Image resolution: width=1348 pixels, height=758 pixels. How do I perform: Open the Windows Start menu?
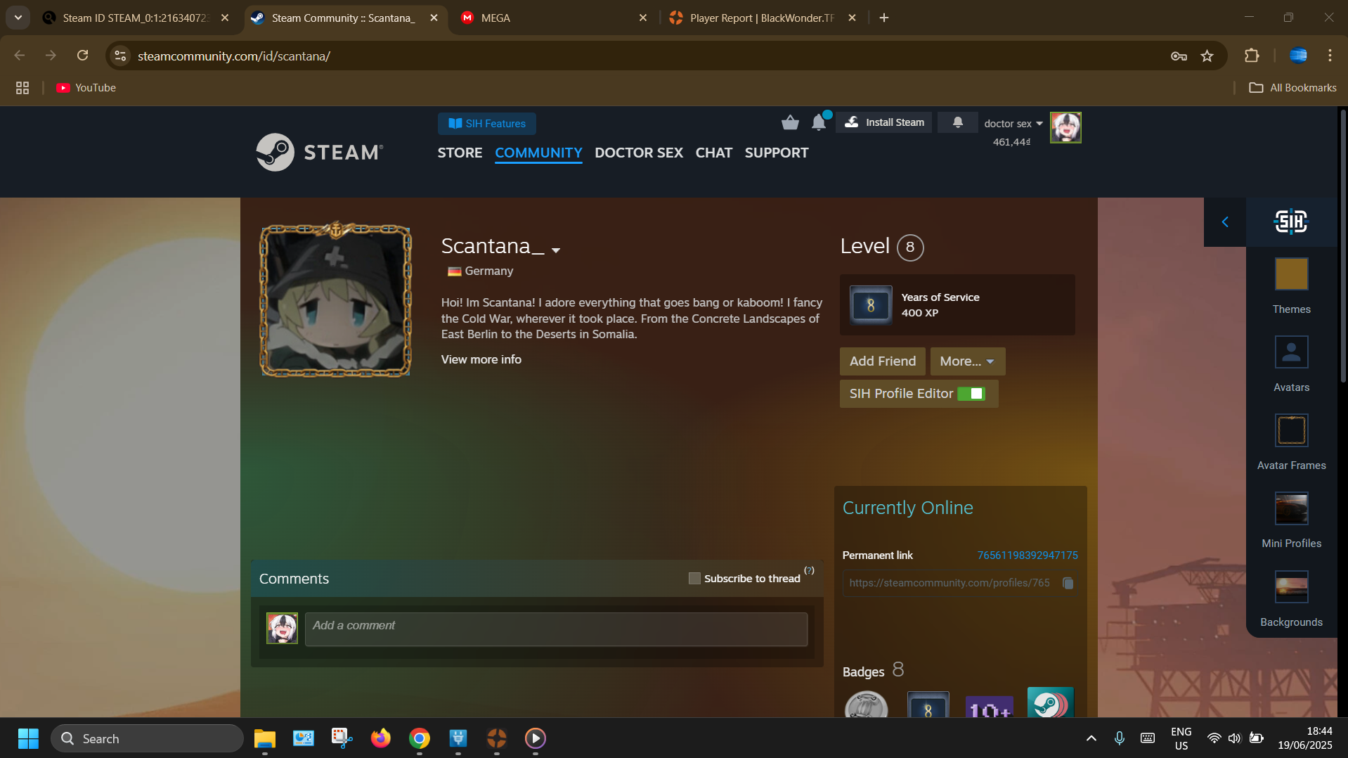coord(28,738)
